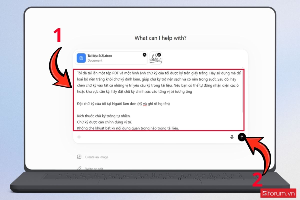Click the line starting 'Không che khuất bất kỳ'

tap(128, 128)
